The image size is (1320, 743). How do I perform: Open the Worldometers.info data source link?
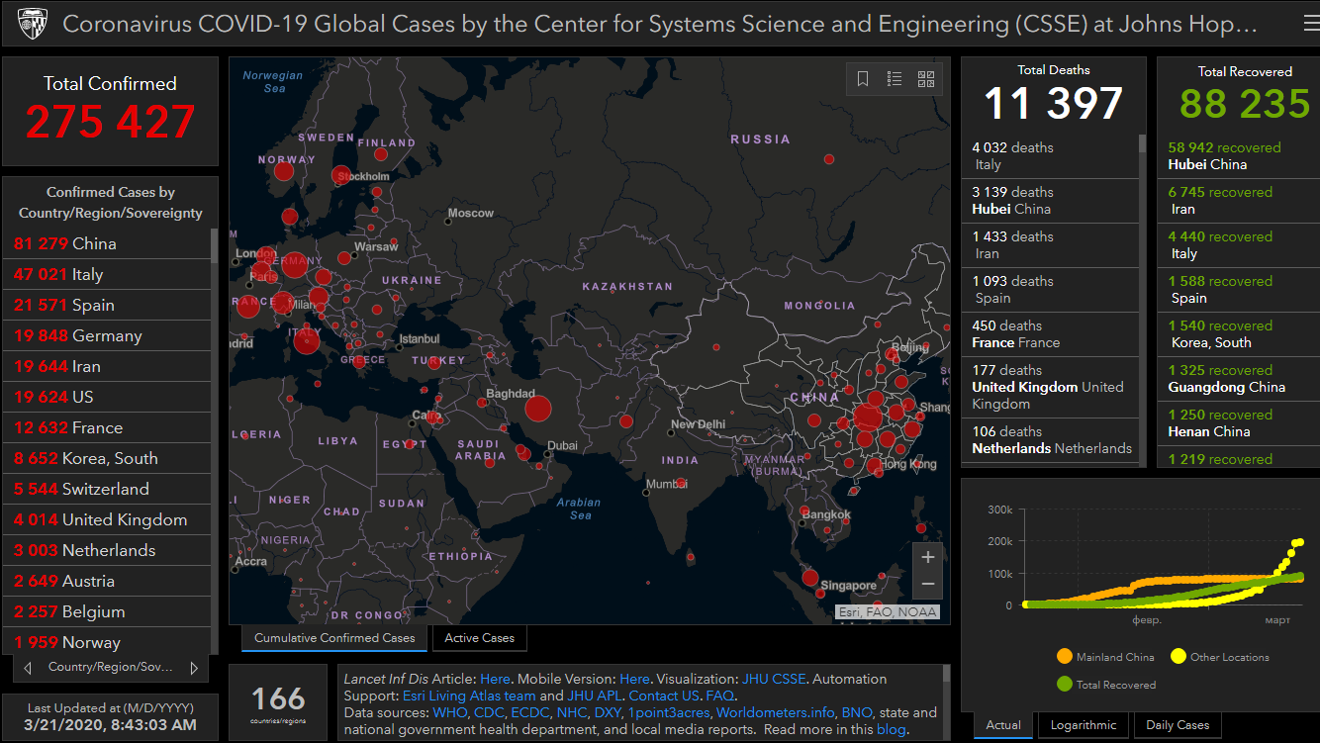(777, 712)
